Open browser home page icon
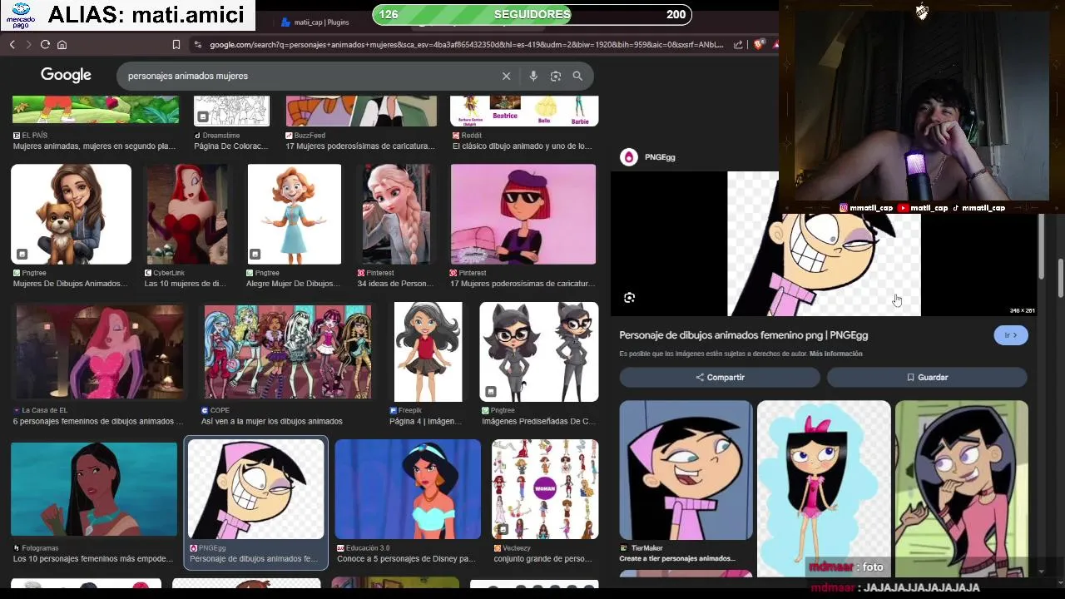 pos(62,44)
